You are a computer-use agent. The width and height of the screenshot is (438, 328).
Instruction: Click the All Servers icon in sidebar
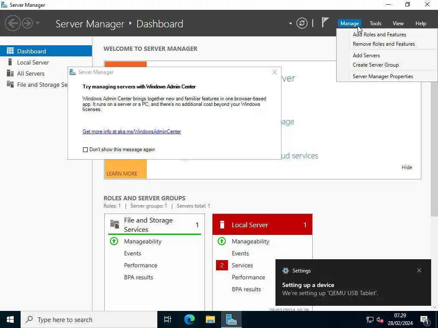click(x=10, y=73)
